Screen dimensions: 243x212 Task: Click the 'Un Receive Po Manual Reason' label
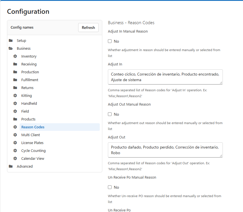132,177
